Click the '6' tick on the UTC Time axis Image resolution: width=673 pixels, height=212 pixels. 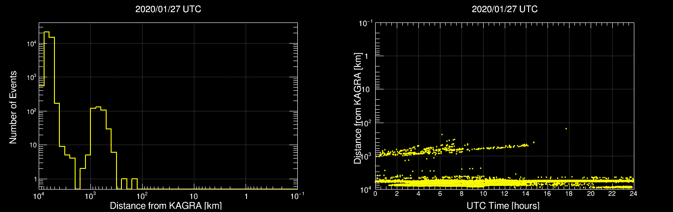coord(440,194)
